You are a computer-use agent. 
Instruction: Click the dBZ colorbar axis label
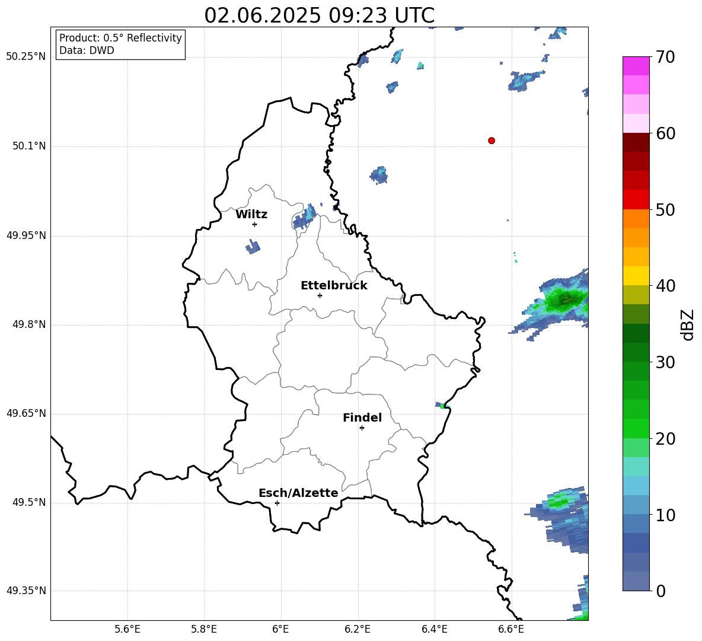[688, 324]
